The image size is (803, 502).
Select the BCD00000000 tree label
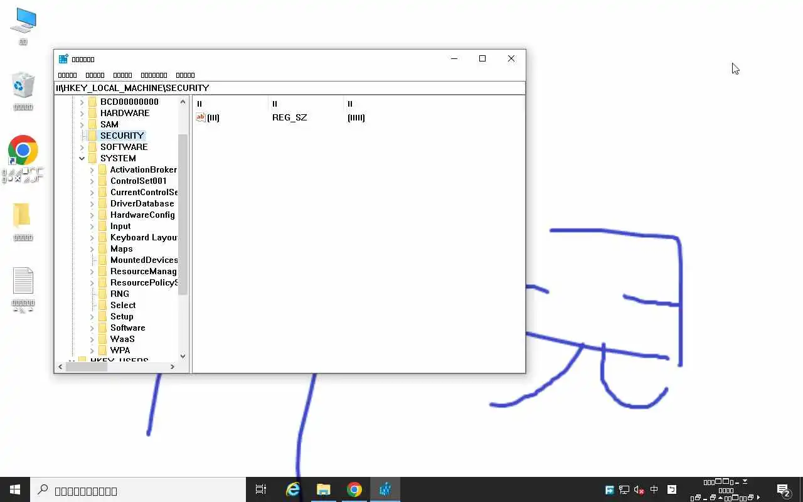pos(129,102)
